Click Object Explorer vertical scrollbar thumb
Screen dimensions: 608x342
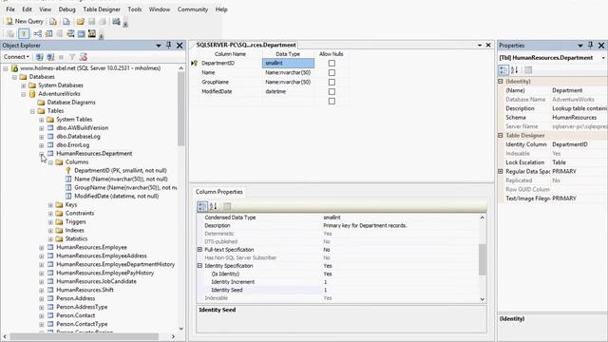click(180, 109)
